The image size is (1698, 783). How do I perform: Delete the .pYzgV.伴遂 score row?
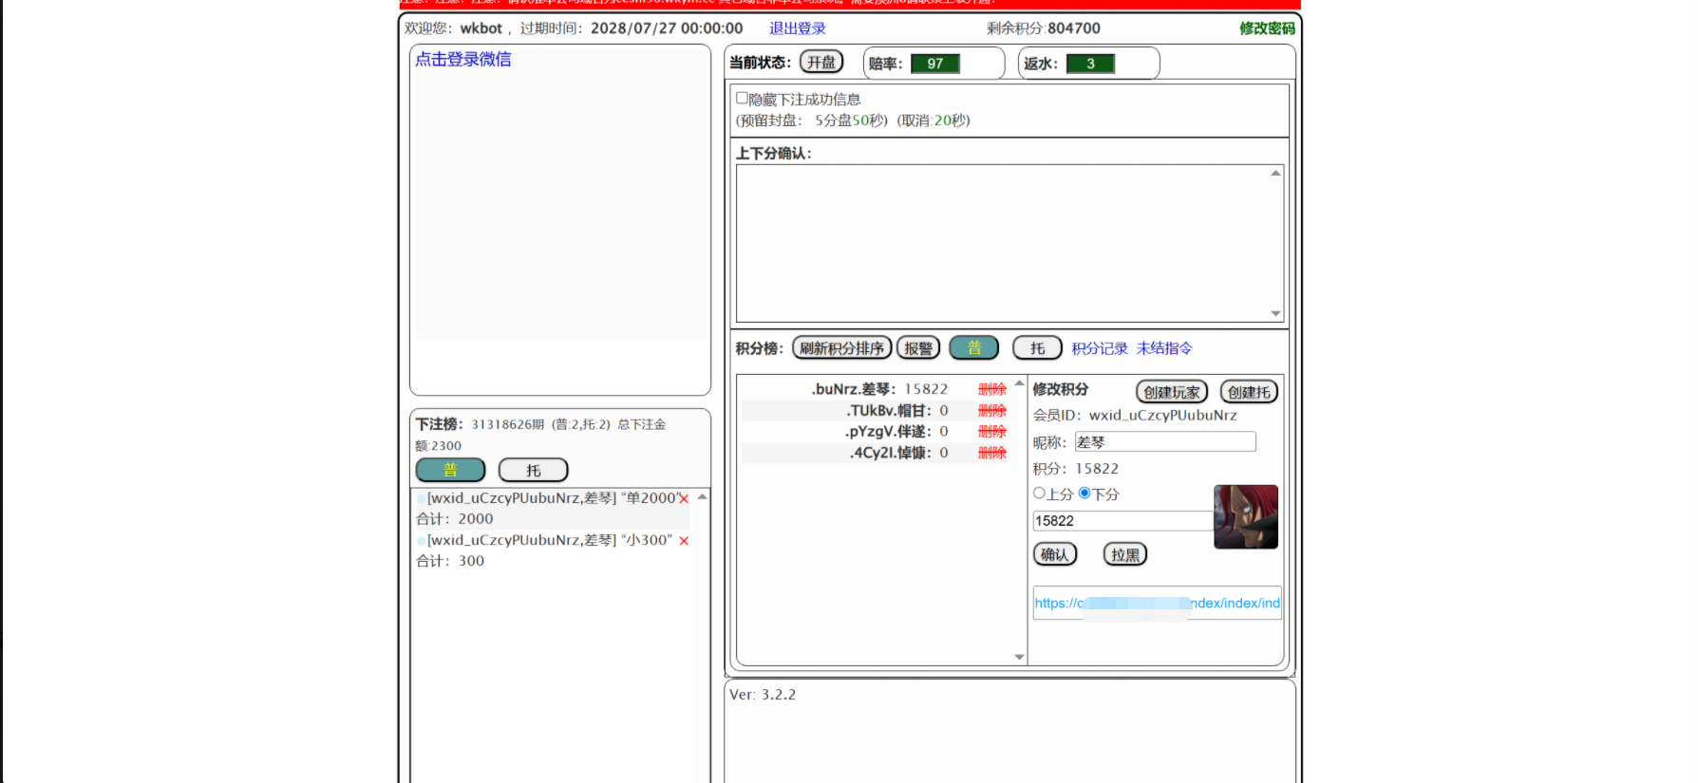click(x=991, y=432)
